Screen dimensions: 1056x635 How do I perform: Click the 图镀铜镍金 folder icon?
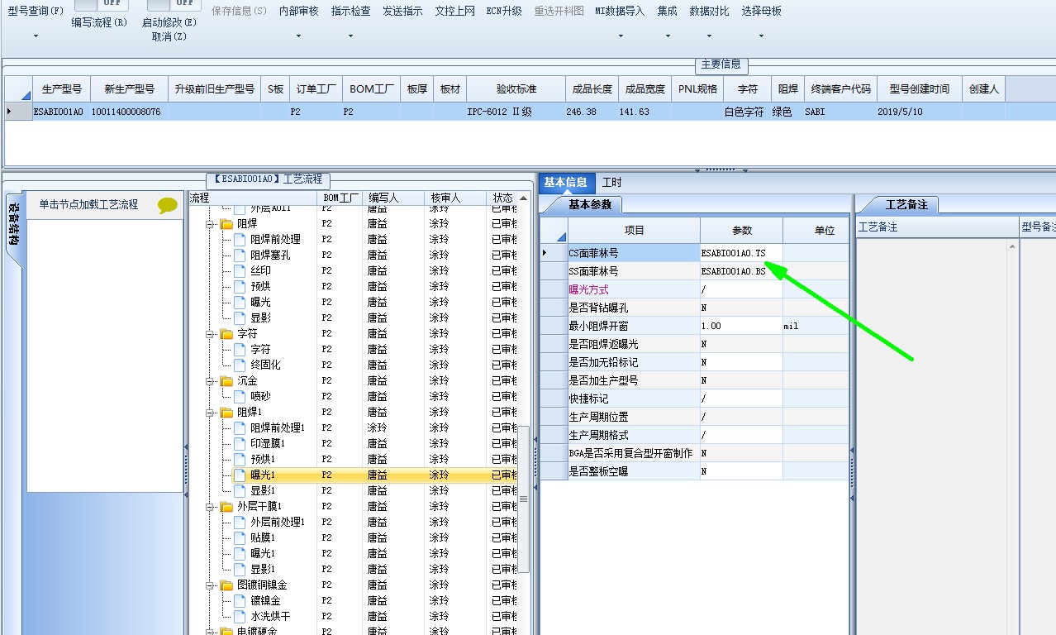227,585
